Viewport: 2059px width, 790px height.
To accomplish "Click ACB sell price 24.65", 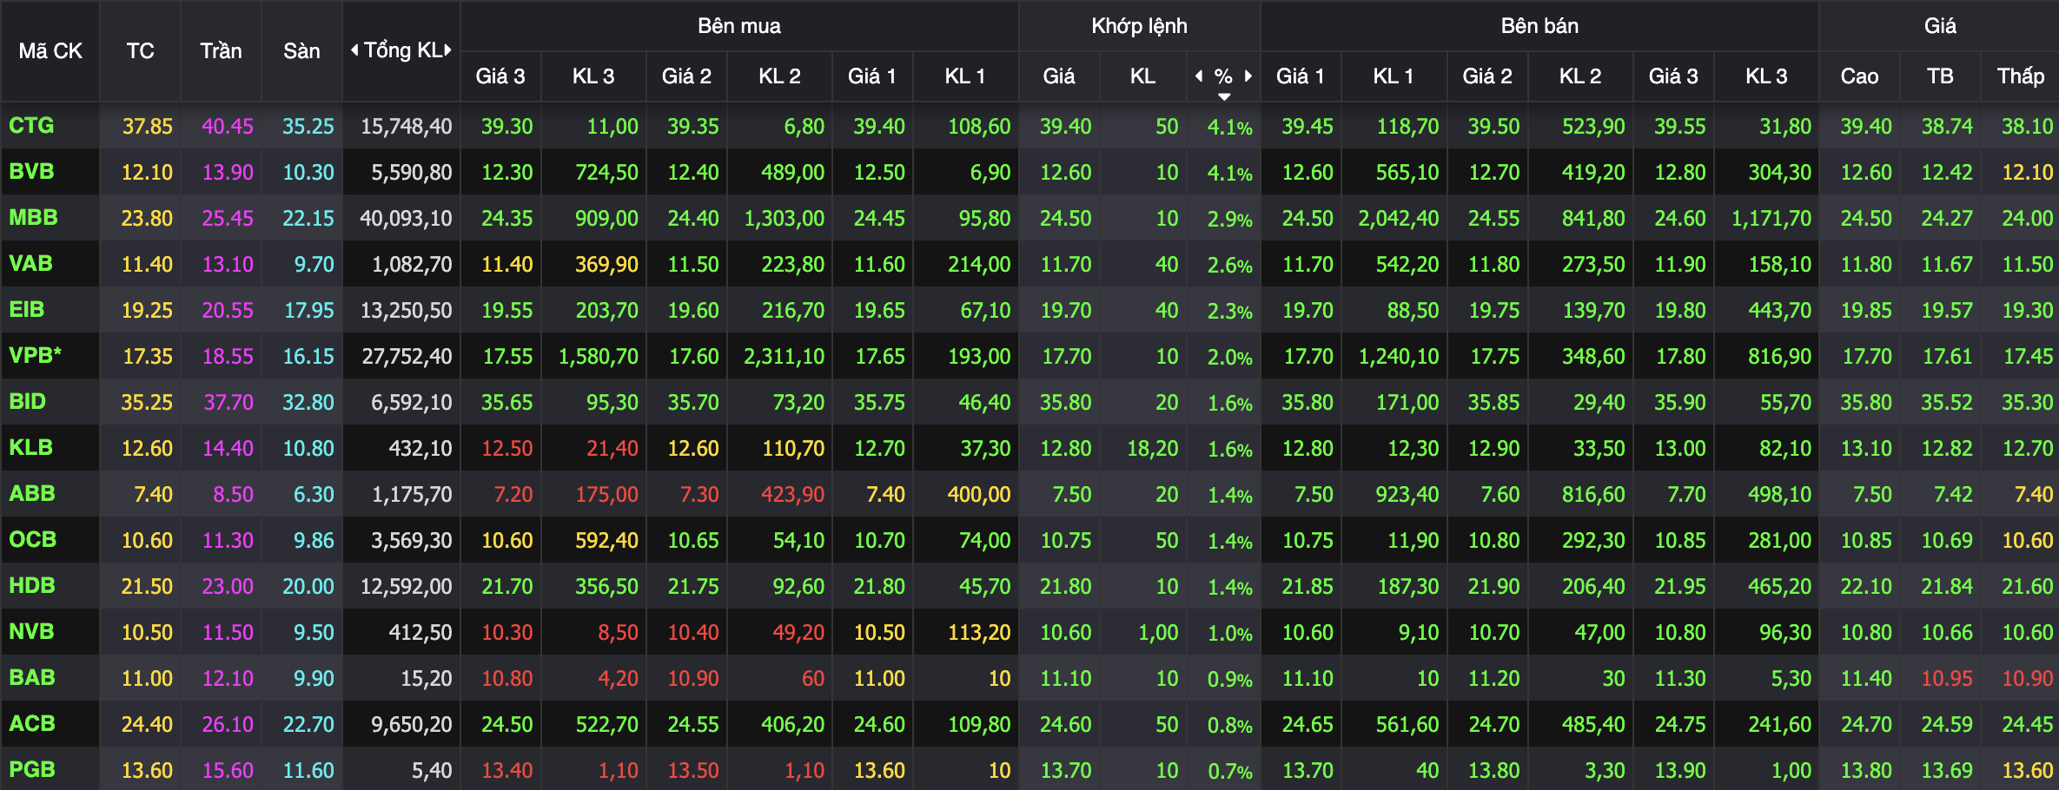I will (x=1308, y=725).
